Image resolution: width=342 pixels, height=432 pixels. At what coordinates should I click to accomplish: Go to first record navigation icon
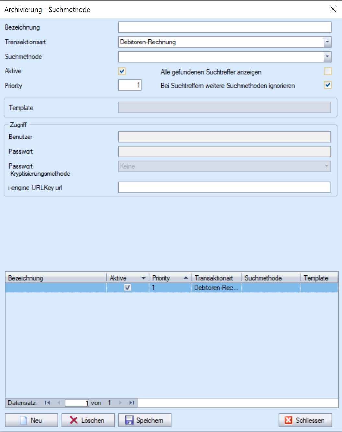click(47, 403)
